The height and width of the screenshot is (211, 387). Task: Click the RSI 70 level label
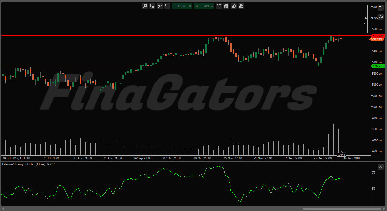[x=374, y=172]
